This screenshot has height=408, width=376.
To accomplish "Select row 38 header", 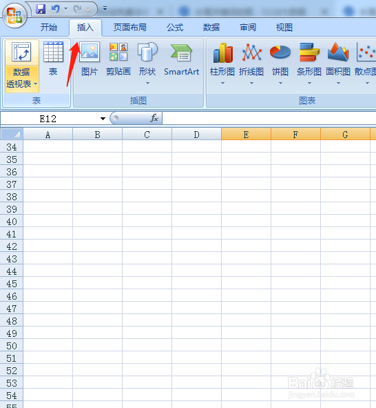I will tap(12, 197).
